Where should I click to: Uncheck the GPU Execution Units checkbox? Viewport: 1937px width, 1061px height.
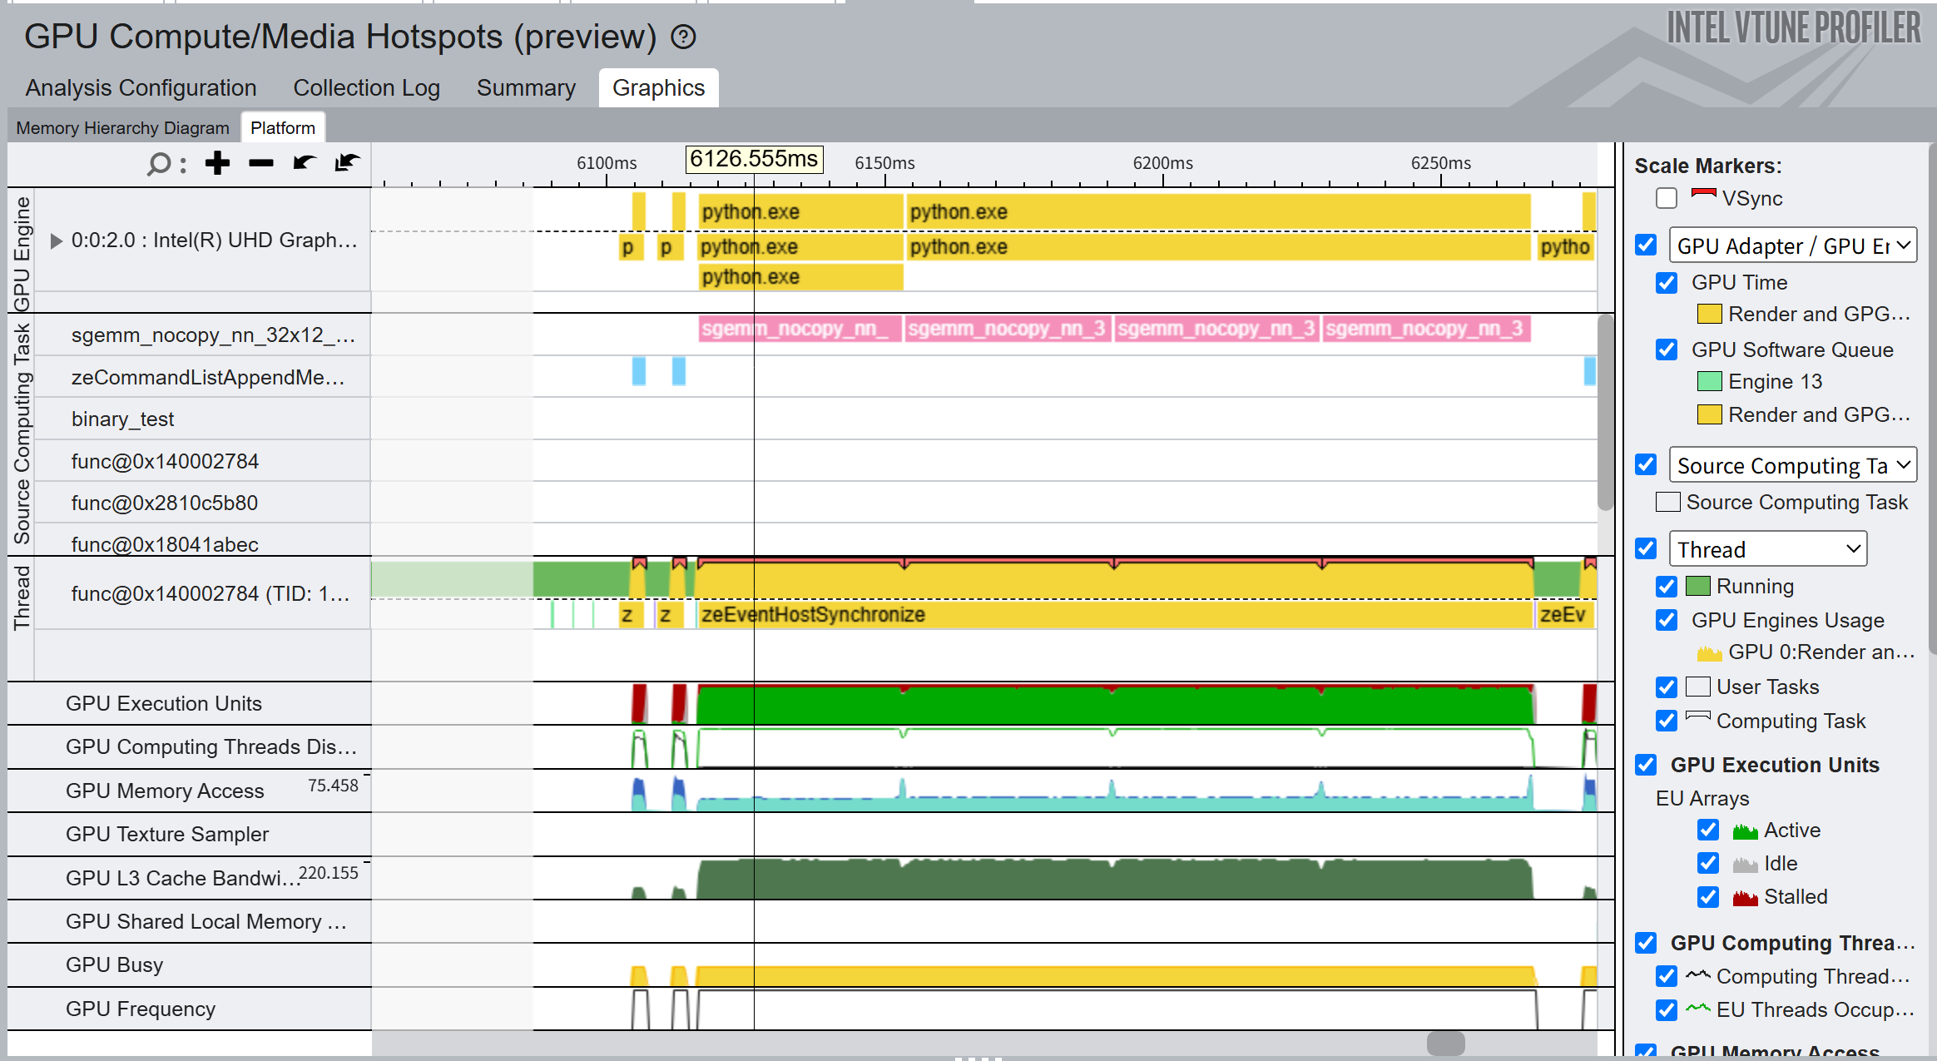(x=1646, y=765)
